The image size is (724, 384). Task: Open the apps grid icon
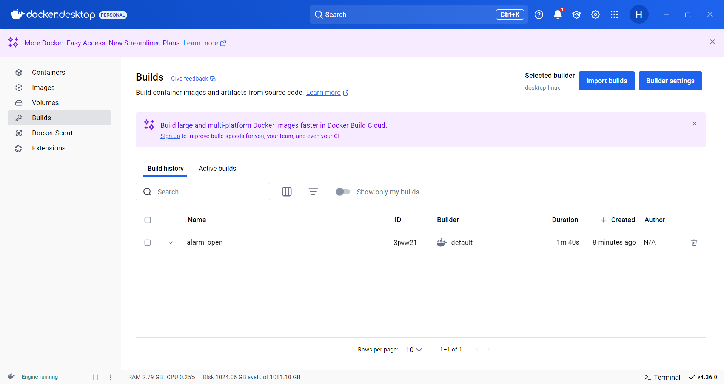[x=614, y=15]
